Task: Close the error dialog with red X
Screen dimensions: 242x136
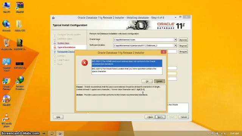Action: click(x=163, y=52)
